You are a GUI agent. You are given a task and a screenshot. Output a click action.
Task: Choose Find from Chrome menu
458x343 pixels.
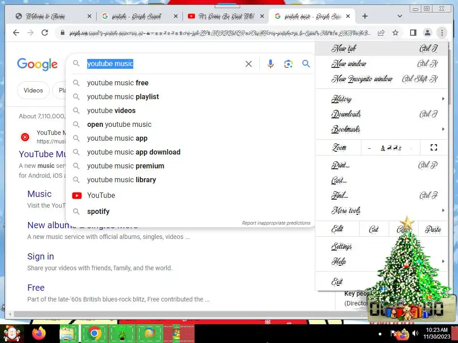pyautogui.click(x=382, y=195)
